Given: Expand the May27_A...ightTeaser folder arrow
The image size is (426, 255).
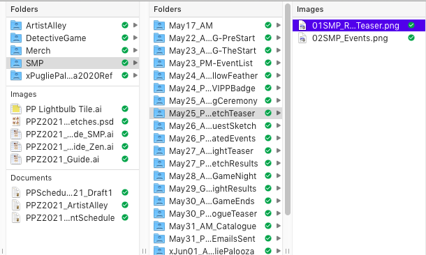Looking at the screenshot, I should click(279, 150).
